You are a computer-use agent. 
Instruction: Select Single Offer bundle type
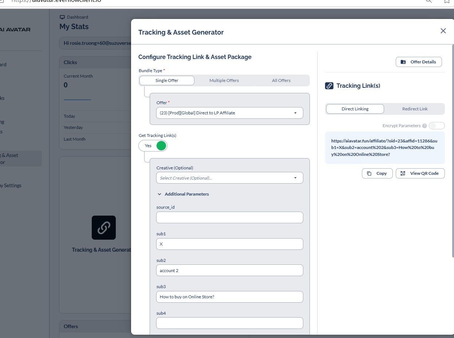click(167, 80)
